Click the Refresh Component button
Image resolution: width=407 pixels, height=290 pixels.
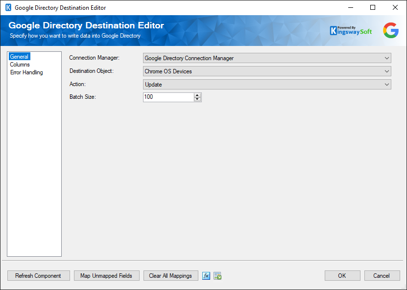[x=38, y=276]
